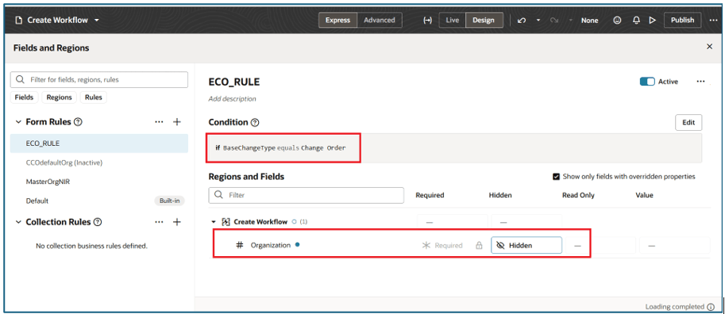Click the Undo arrow icon
The image size is (725, 314).
point(522,21)
